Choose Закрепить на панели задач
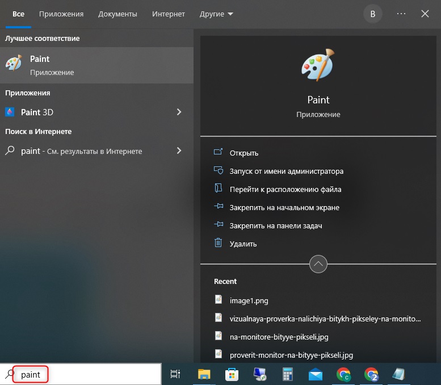This screenshot has width=441, height=385. [x=276, y=225]
